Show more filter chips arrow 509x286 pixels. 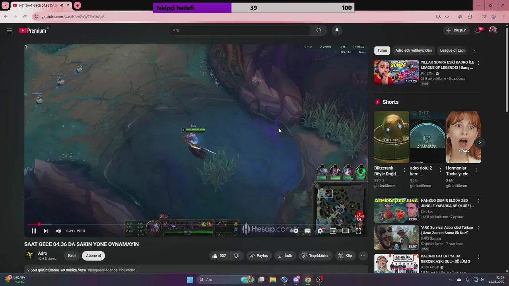474,51
